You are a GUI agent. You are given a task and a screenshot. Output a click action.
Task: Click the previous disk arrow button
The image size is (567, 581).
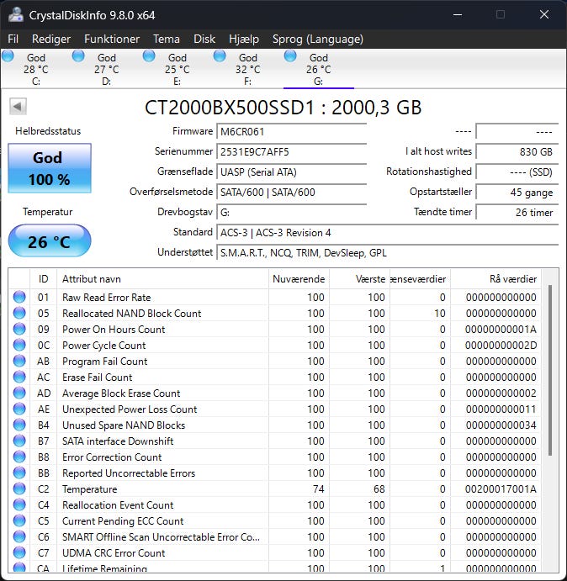(x=18, y=107)
